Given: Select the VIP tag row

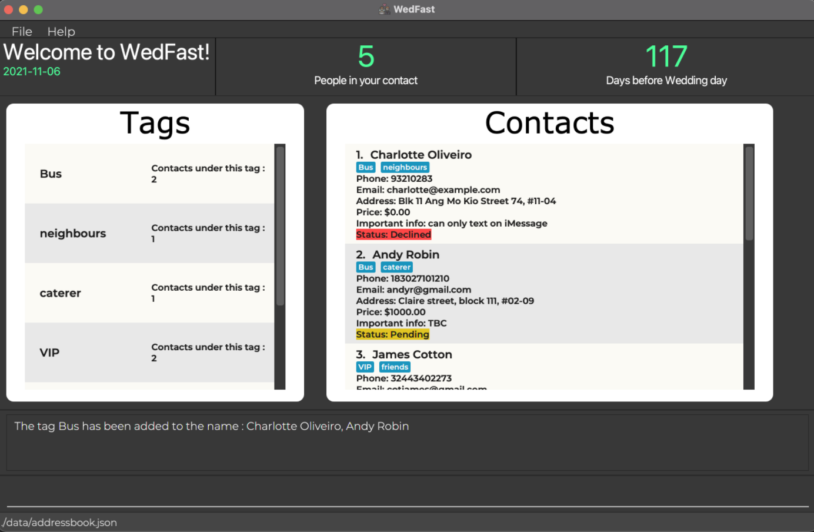Looking at the screenshot, I should coord(149,353).
